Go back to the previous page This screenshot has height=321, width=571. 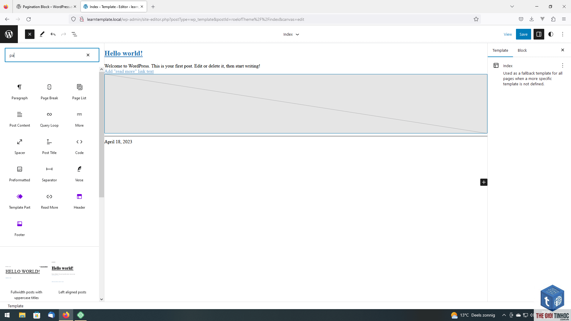click(7, 19)
